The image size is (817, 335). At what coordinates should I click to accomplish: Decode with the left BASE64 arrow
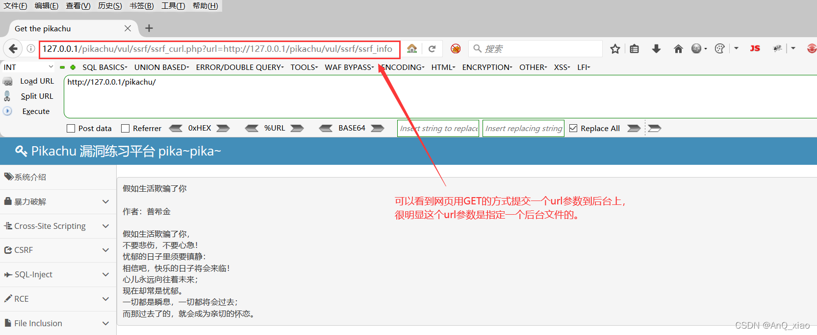pos(326,128)
